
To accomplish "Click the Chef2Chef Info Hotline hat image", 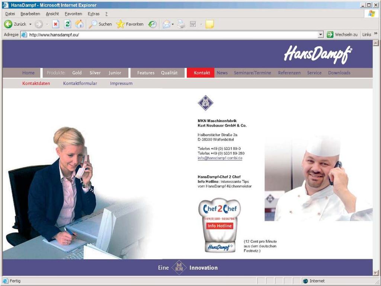I will point(220,225).
